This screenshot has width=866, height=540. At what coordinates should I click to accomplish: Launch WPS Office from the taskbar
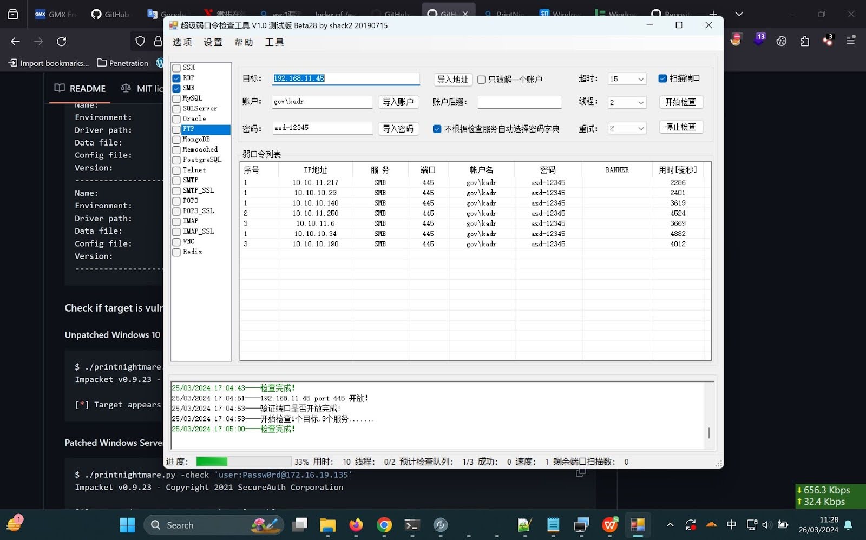point(610,525)
